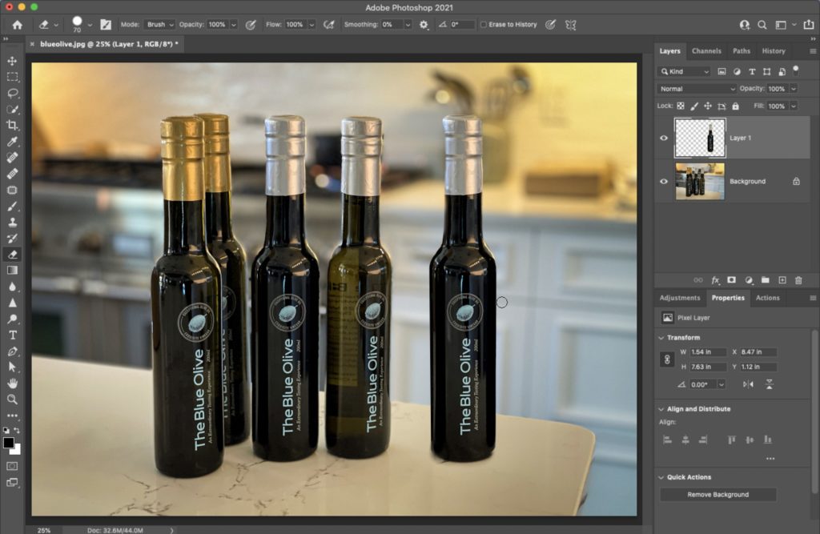The width and height of the screenshot is (820, 534).
Task: Click the Transform width field
Action: 708,352
